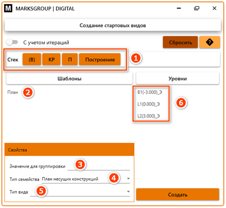Select the КР stack button

[x=51, y=59]
